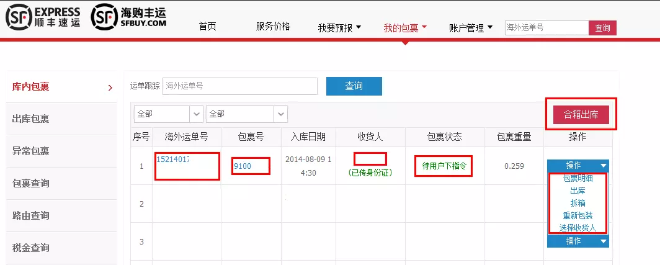
Task: Click the red 查询 button in header
Action: pos(602,28)
